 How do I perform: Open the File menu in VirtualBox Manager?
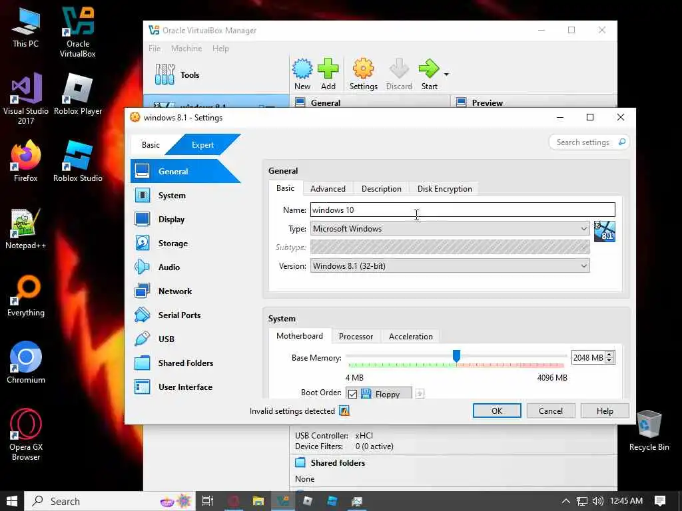(155, 48)
